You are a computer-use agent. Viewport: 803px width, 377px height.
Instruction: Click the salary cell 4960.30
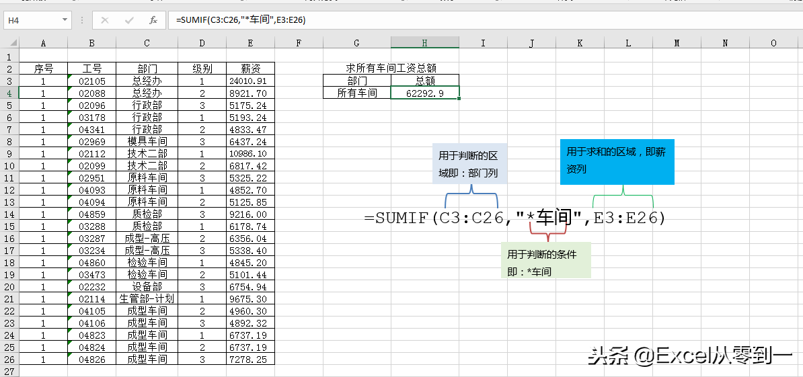pyautogui.click(x=250, y=310)
